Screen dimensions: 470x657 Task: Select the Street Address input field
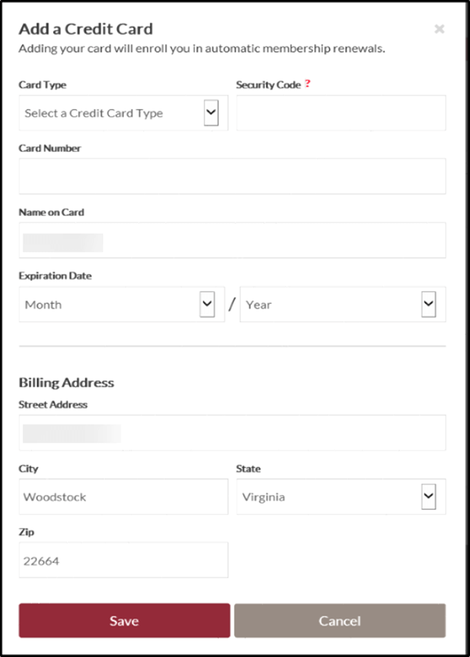(233, 432)
